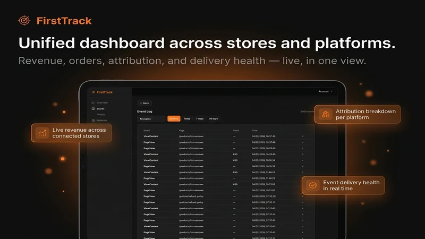Expand the refund-policy row timestamped 07:32:13
This screenshot has width=425, height=239.
pos(303,202)
